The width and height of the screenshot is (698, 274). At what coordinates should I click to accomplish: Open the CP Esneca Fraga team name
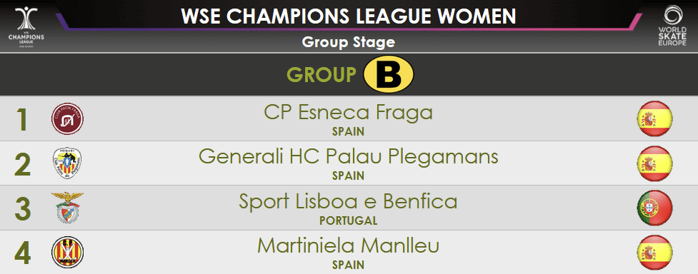click(x=348, y=113)
